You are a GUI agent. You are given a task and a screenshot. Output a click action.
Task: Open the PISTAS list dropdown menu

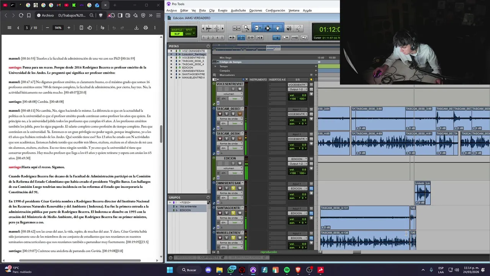[x=208, y=46]
